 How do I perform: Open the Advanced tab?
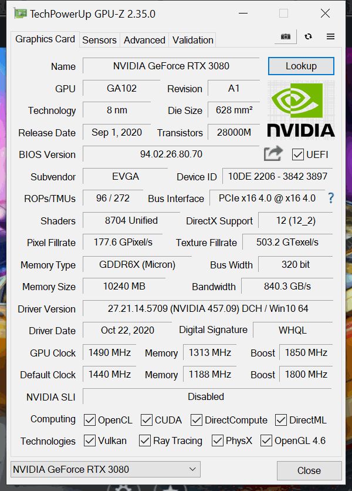(144, 40)
